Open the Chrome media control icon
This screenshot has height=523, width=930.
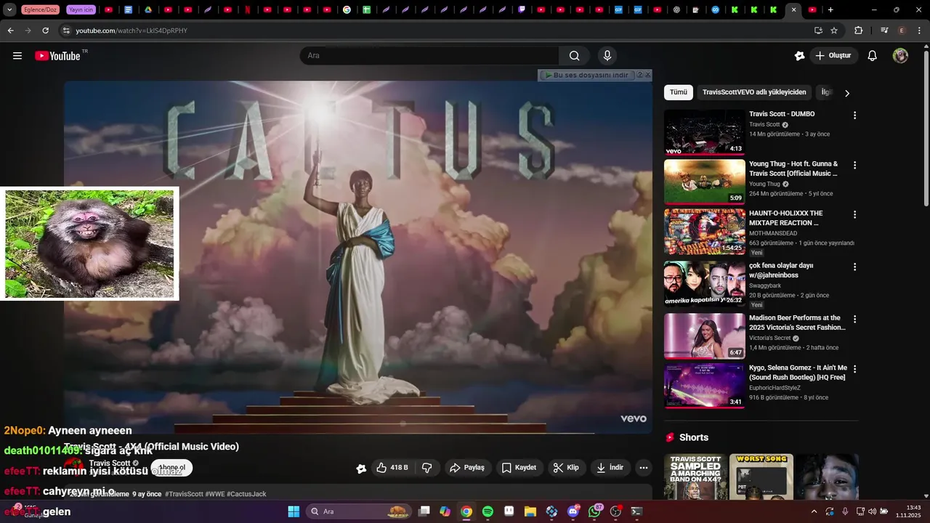884,31
